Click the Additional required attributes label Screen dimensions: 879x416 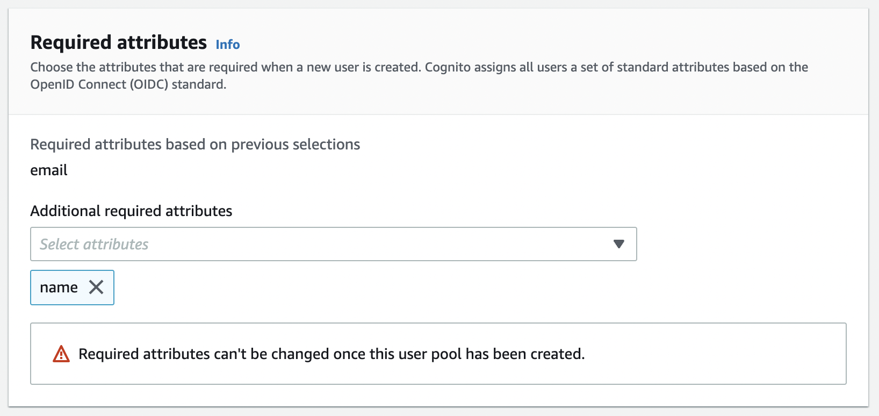tap(131, 211)
